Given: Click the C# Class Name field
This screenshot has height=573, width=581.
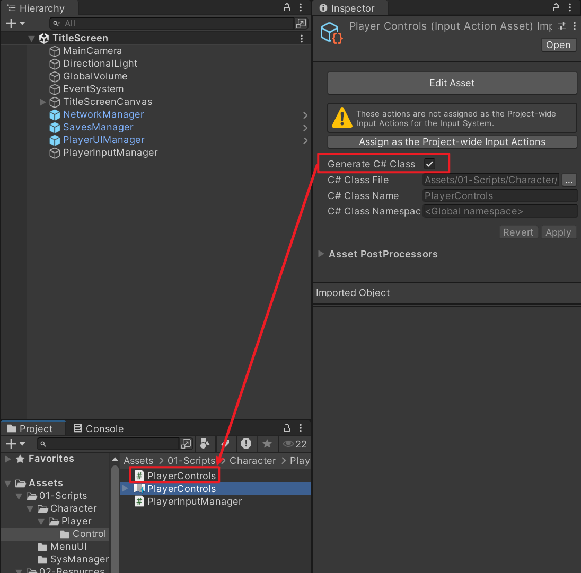Looking at the screenshot, I should [499, 196].
